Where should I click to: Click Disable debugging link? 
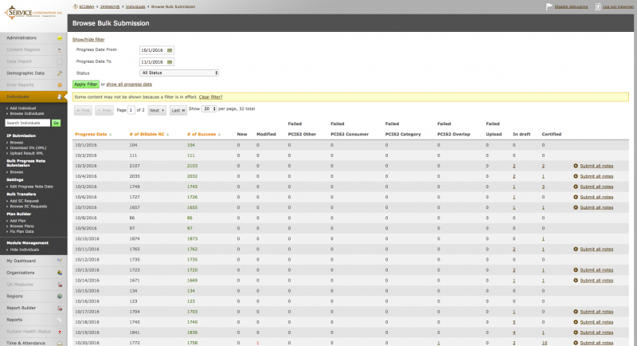571,7
